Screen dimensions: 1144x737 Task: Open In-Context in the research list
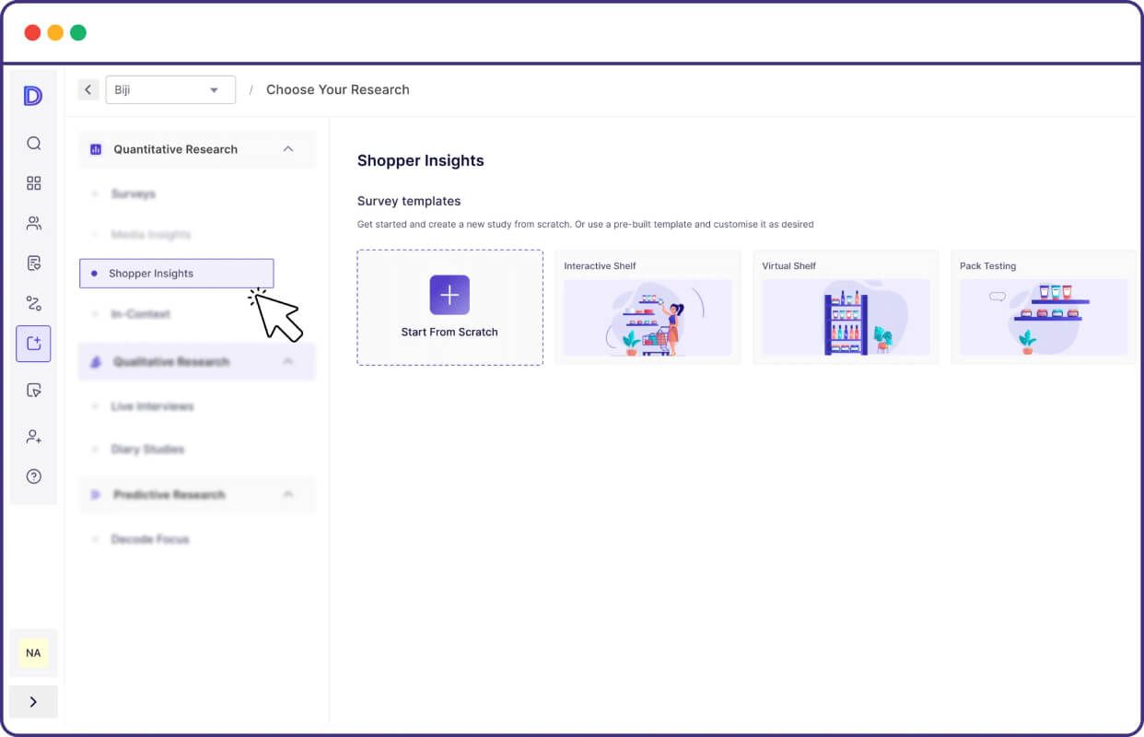pyautogui.click(x=140, y=314)
